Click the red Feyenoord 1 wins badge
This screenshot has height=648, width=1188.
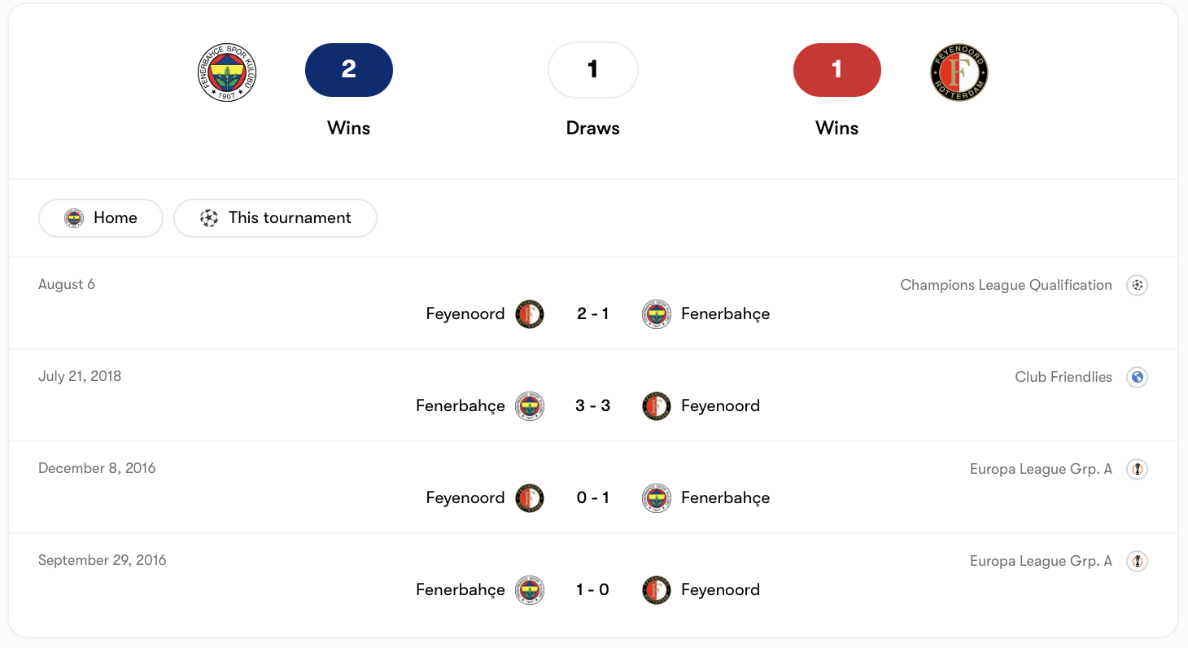point(837,70)
